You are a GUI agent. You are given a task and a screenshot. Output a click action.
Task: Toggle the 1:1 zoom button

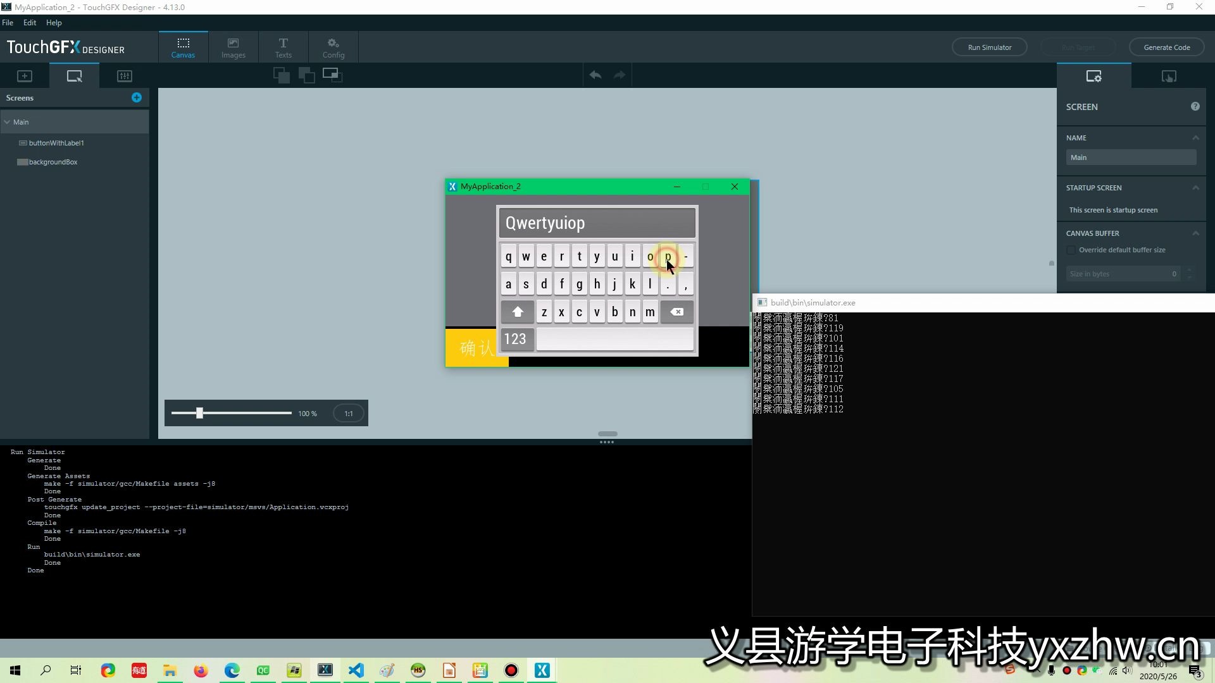click(x=349, y=414)
